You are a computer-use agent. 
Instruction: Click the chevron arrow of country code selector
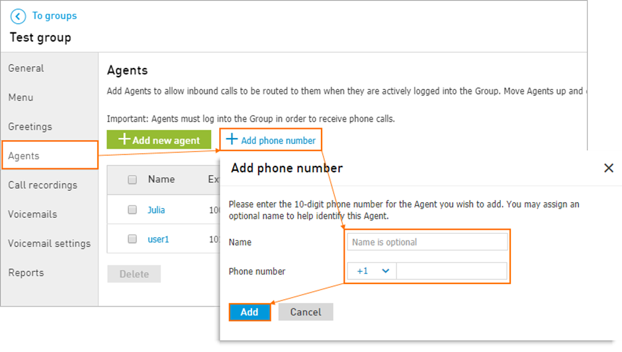coord(386,271)
